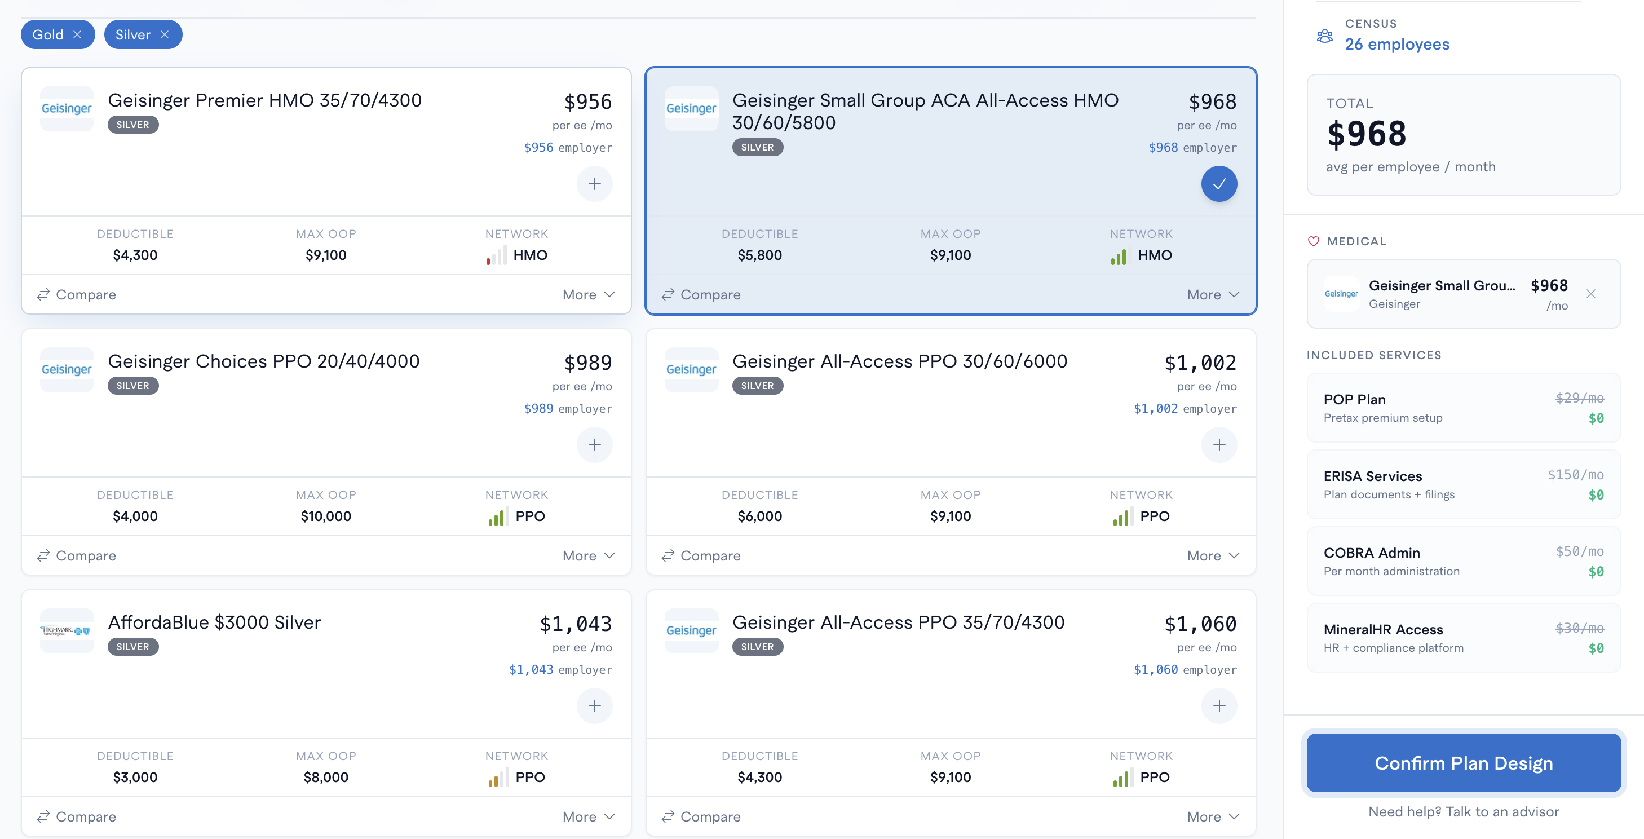Remove the Gold filter chip
This screenshot has width=1644, height=839.
tap(77, 34)
